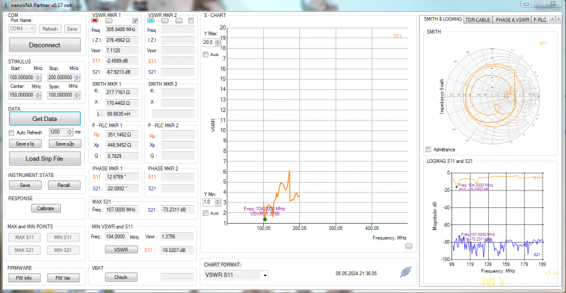Viewport: 566px width, 293px height.
Task: Click the nanoVNA Partner title bar icon
Action: (x=6, y=5)
